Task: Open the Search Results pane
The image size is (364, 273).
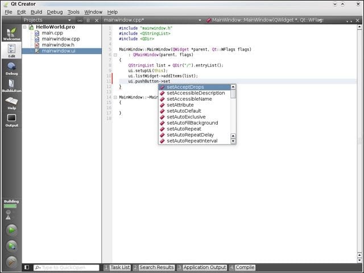Action: pos(154,267)
